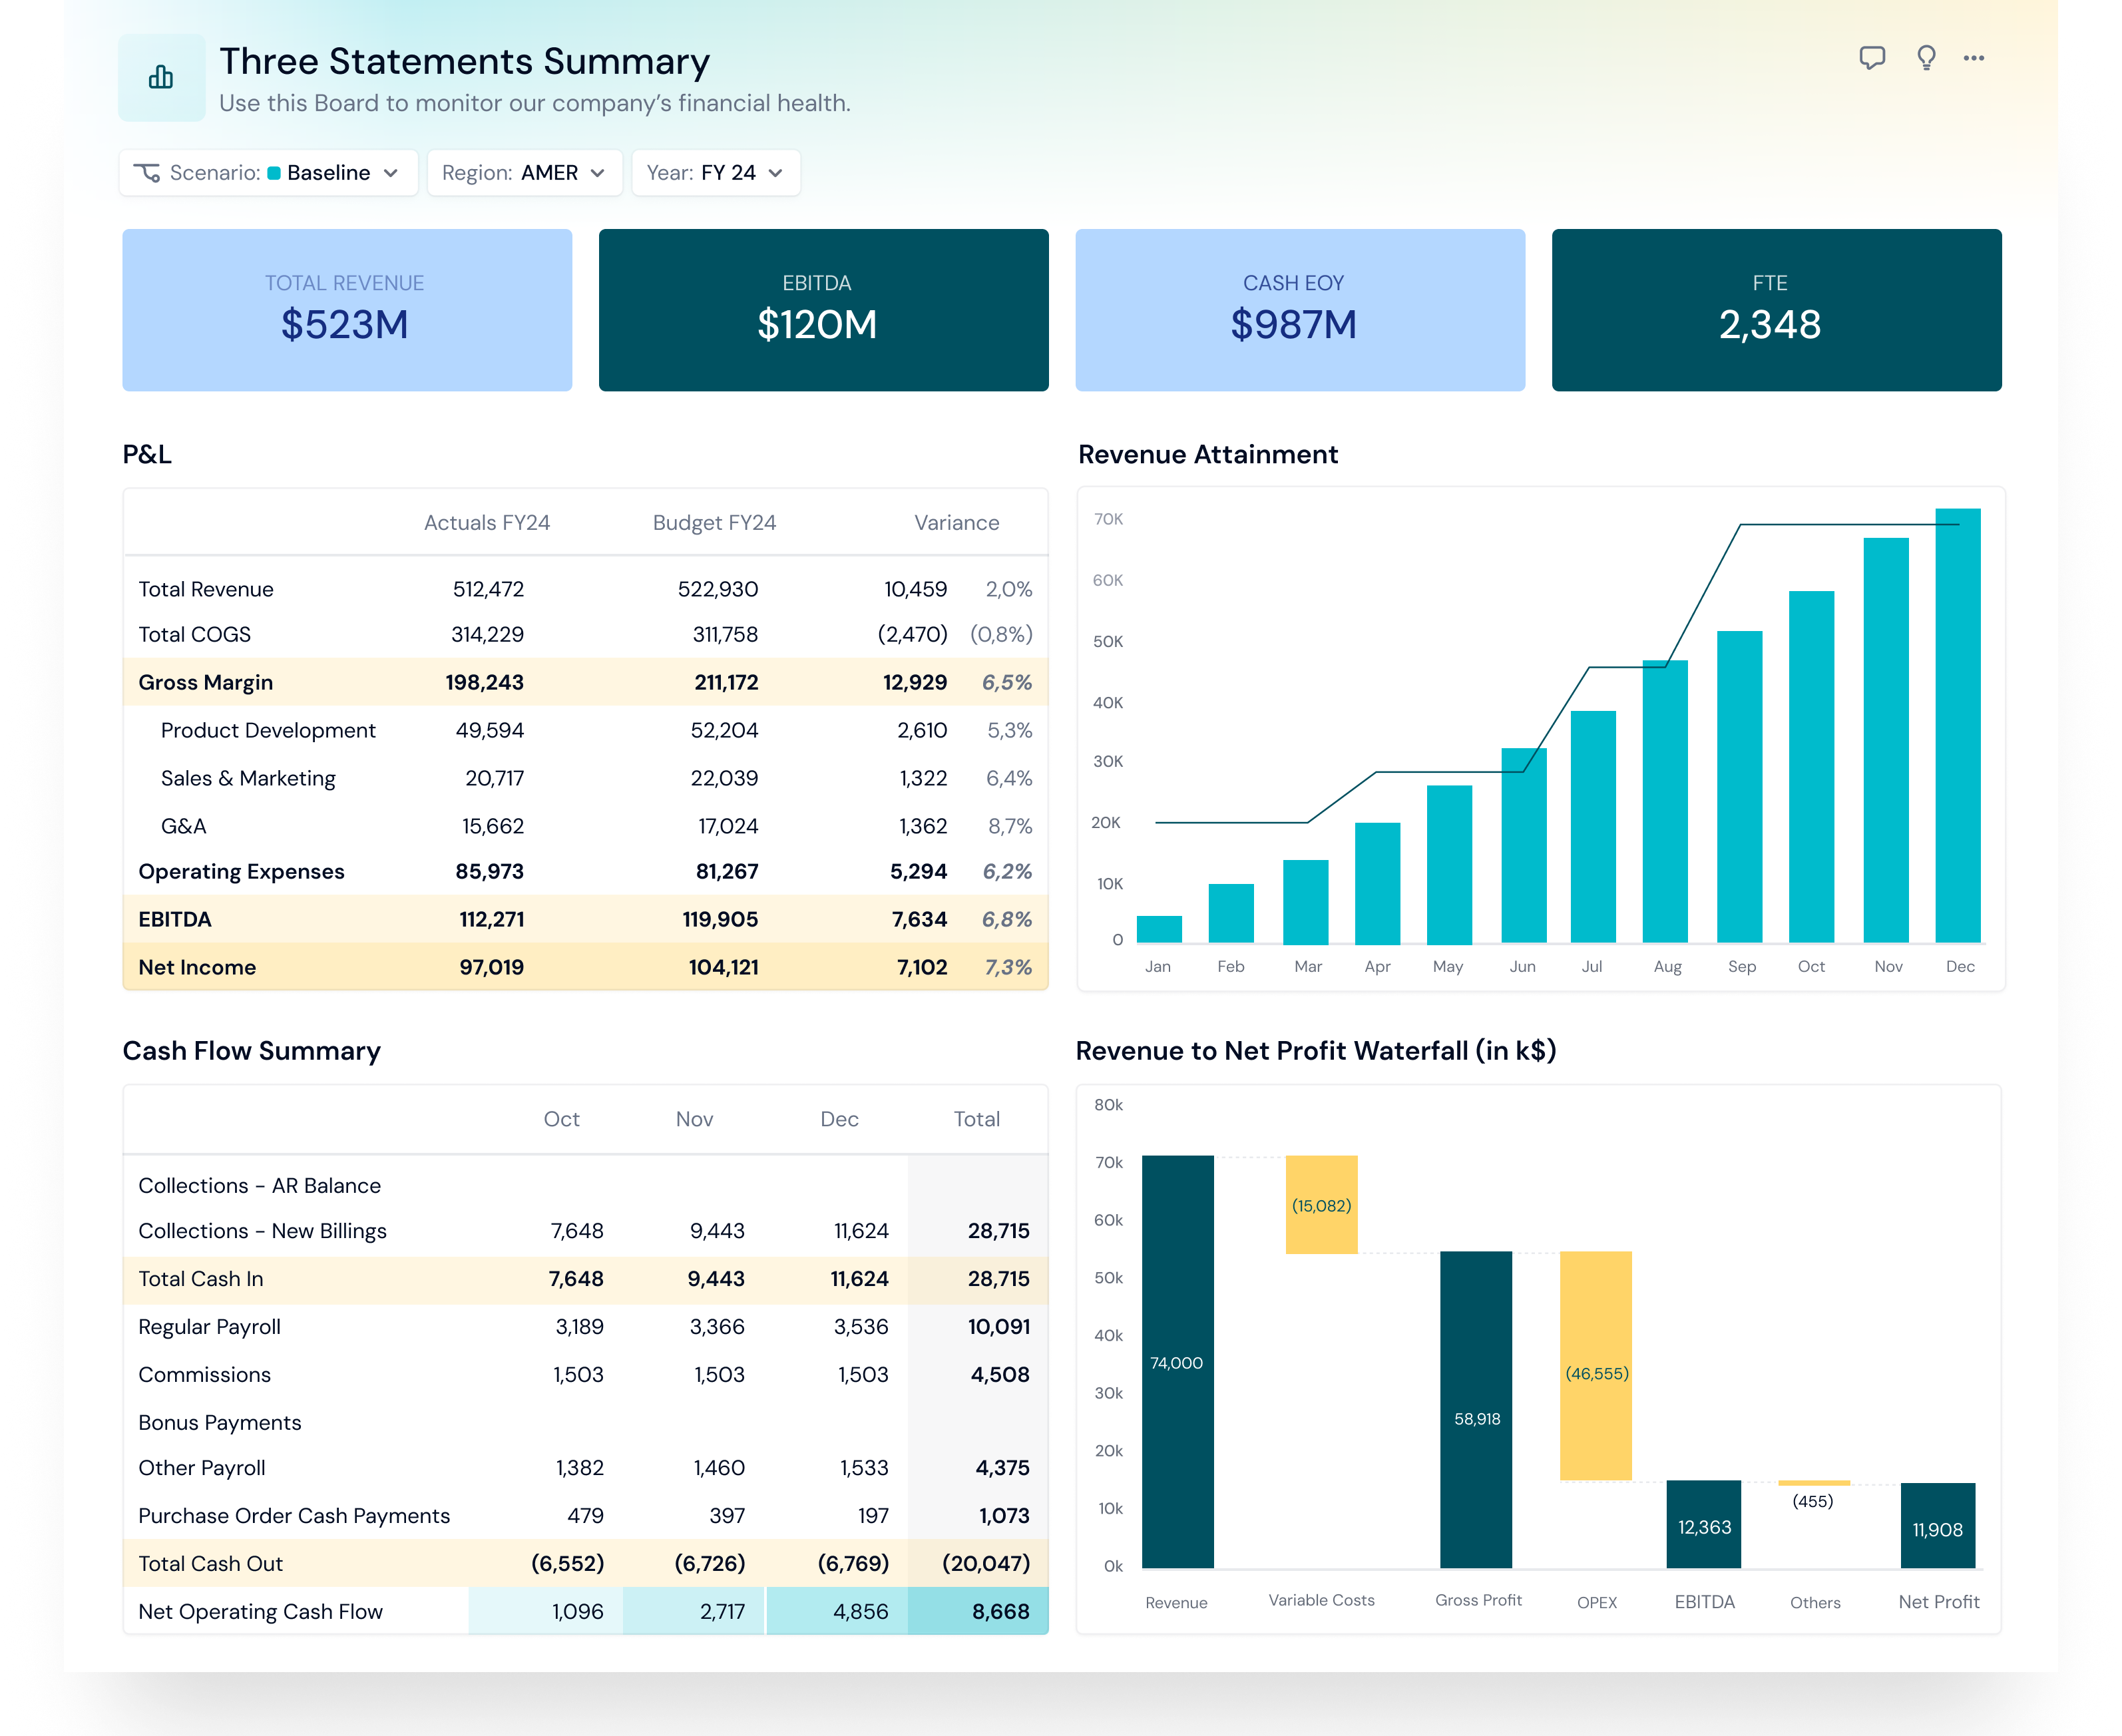This screenshot has height=1736, width=2122.
Task: Click the Collections – New Billings row label
Action: 262,1232
